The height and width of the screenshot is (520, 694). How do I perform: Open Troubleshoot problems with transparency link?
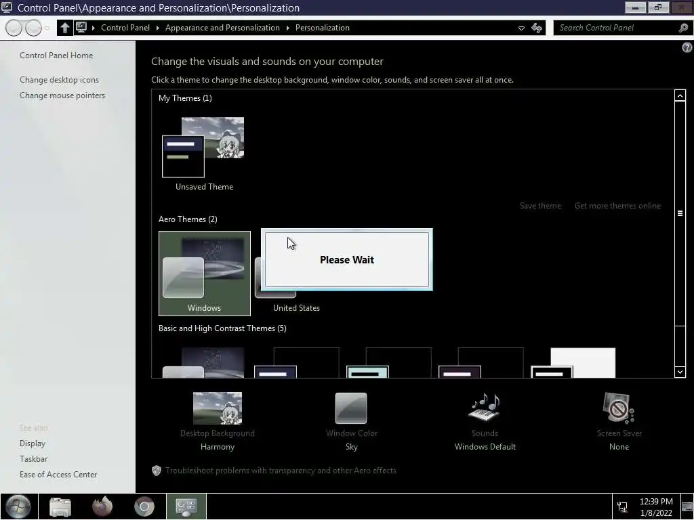[281, 471]
